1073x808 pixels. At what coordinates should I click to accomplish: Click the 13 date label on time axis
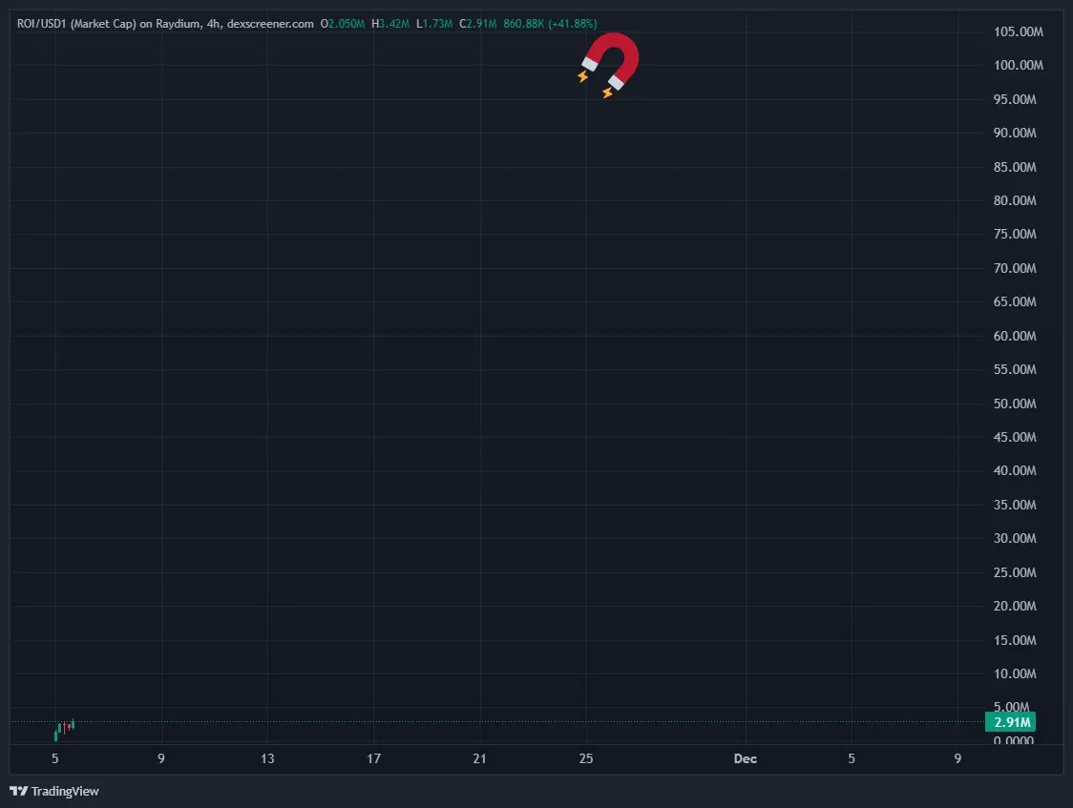tap(267, 758)
